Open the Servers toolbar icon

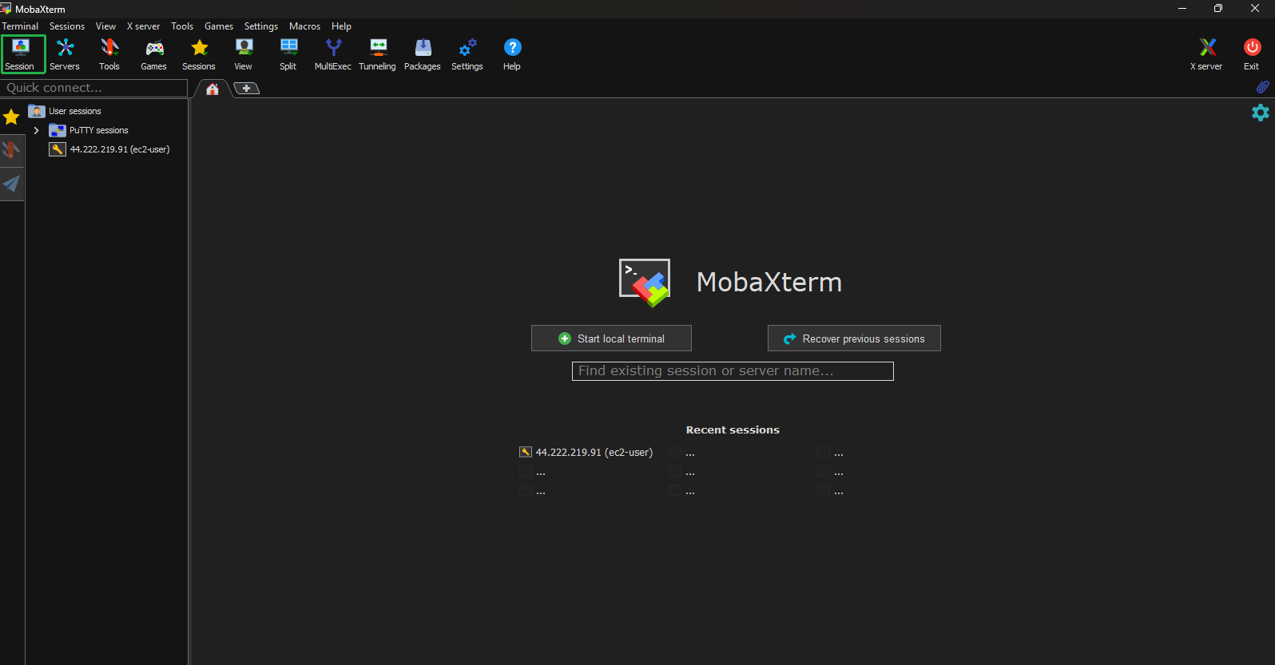point(65,54)
